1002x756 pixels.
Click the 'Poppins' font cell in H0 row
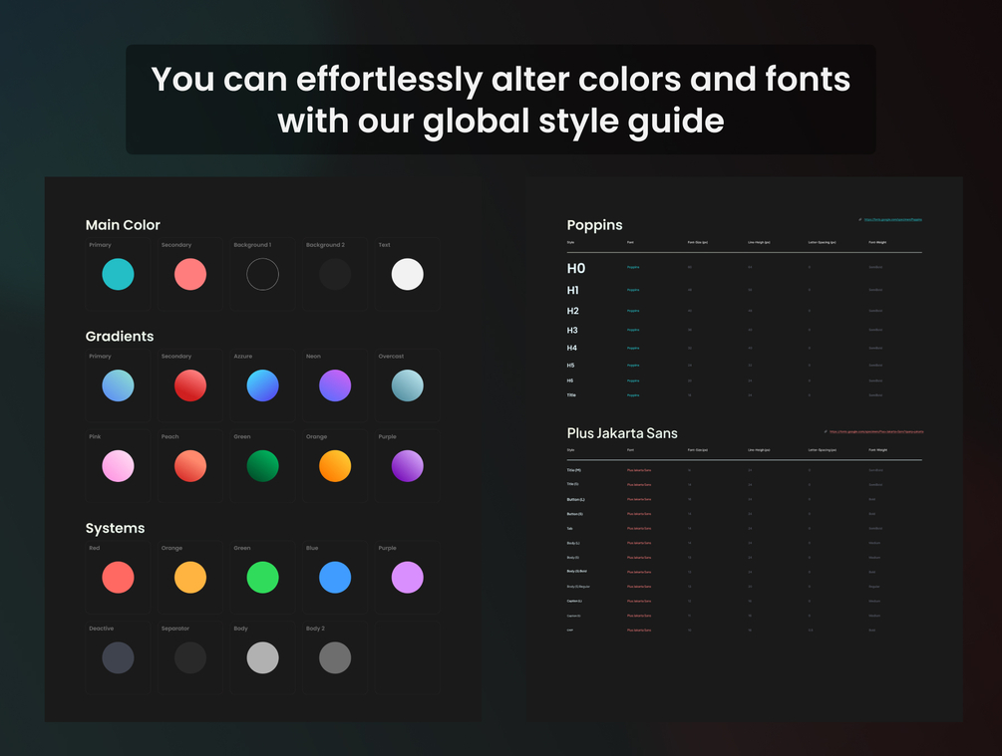coord(633,268)
